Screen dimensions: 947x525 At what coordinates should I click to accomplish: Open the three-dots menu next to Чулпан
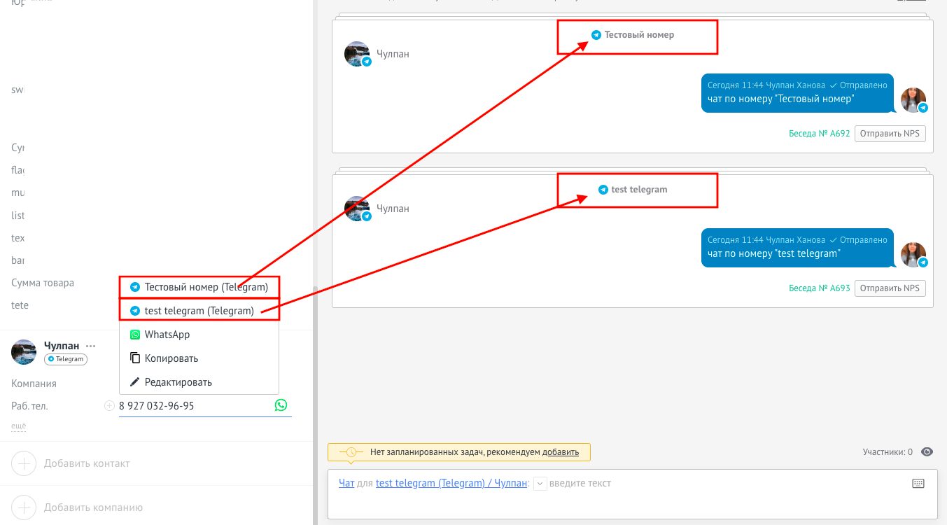(90, 346)
